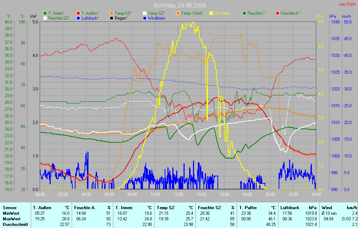Viewport: 358px width, 228px height.
Task: Click the white Temp SZ legend swatch
Action: tap(145, 13)
